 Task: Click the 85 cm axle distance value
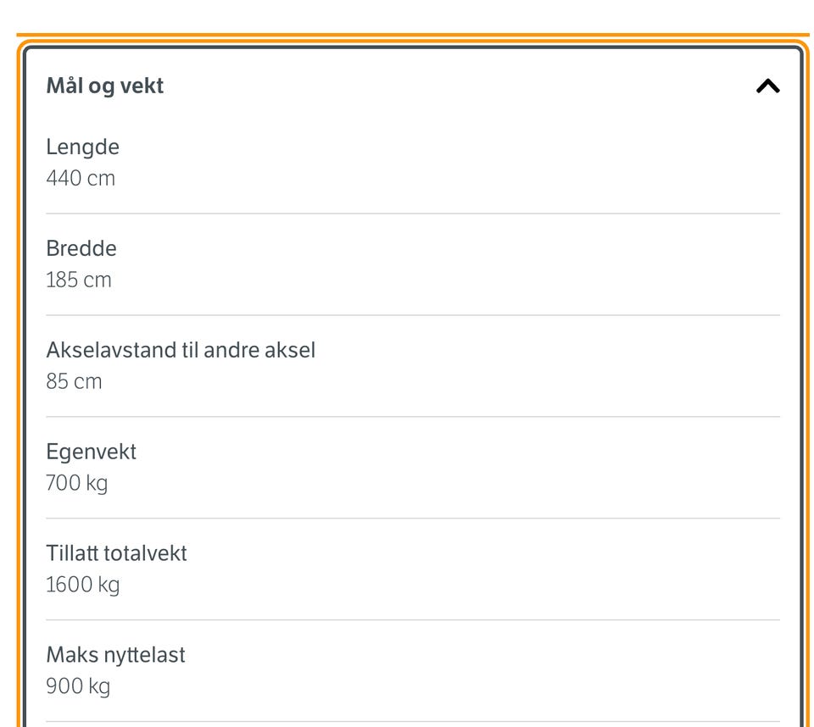tap(74, 381)
